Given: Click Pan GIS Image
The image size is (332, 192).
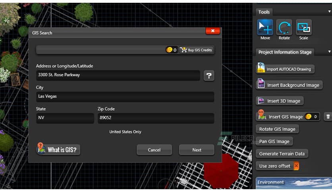Looking at the screenshot, I should (x=274, y=141).
